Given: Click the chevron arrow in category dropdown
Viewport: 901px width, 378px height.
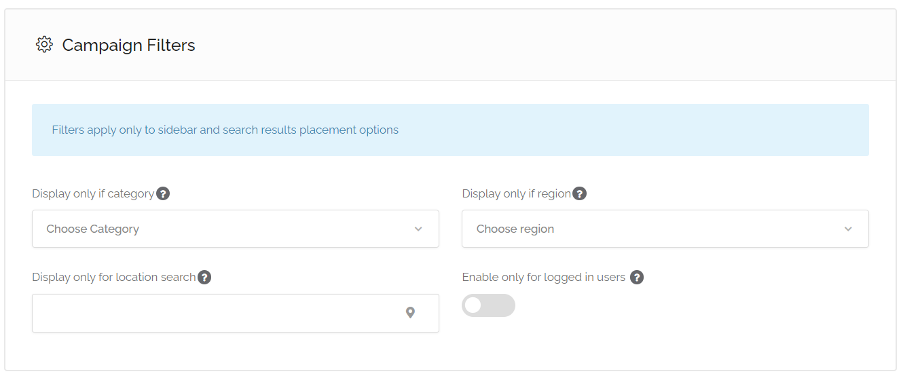Looking at the screenshot, I should pos(418,229).
